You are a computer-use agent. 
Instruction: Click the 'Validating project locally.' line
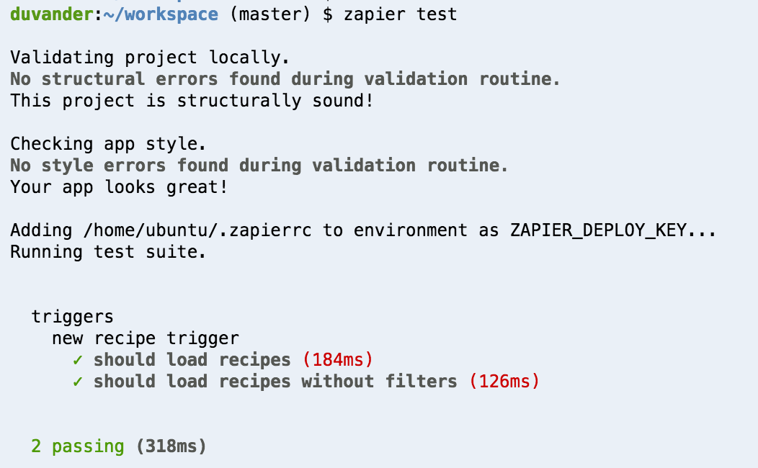pyautogui.click(x=150, y=58)
